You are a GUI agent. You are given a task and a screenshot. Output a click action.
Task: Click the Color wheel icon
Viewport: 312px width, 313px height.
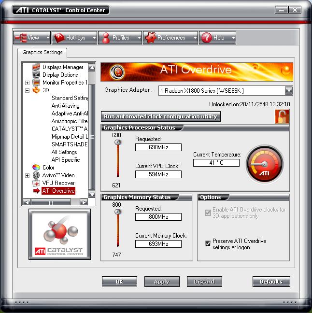[x=36, y=168]
